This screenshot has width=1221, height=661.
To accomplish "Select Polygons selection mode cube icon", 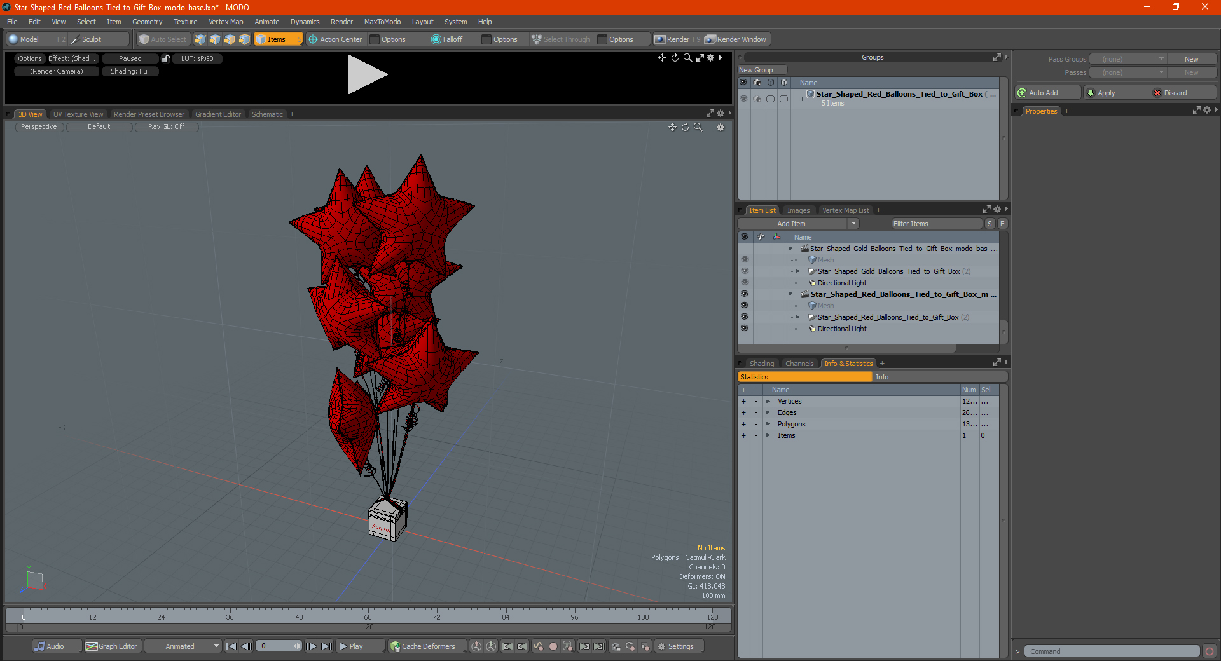I will pos(230,39).
